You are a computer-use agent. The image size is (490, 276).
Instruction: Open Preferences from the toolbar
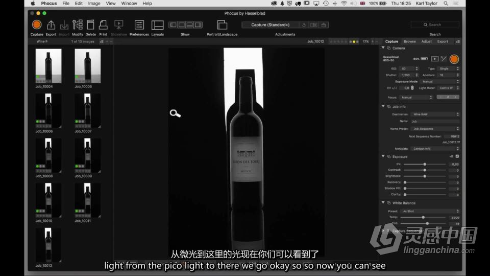(139, 25)
